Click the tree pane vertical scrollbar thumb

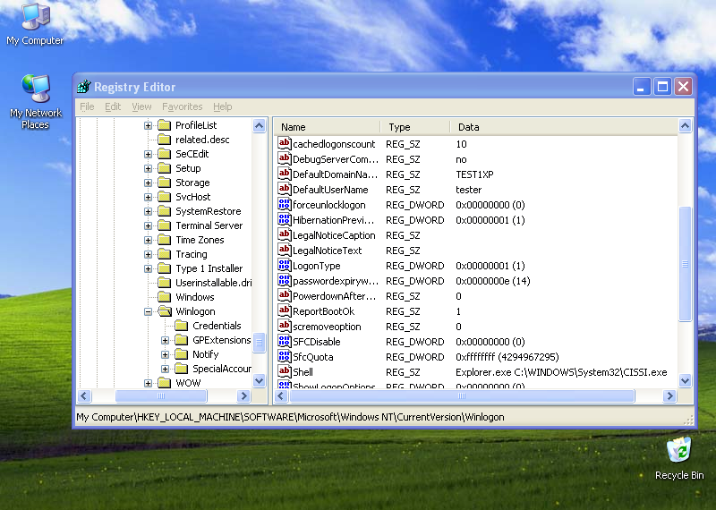[259, 343]
